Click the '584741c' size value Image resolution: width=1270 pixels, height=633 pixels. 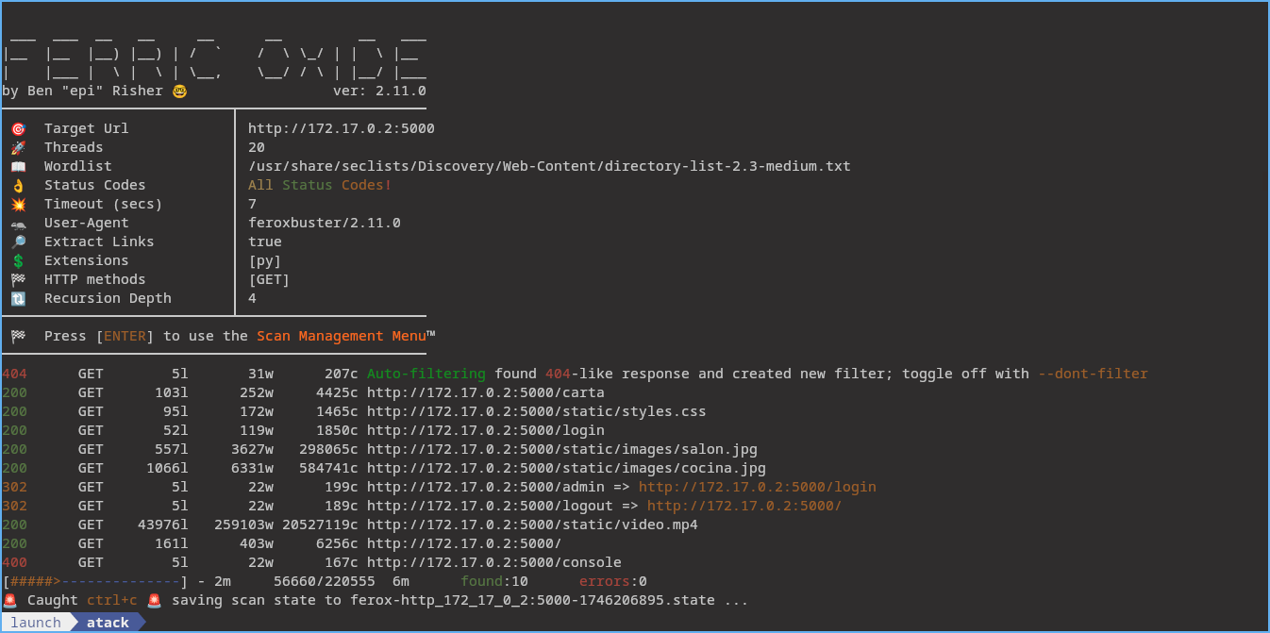coord(328,468)
